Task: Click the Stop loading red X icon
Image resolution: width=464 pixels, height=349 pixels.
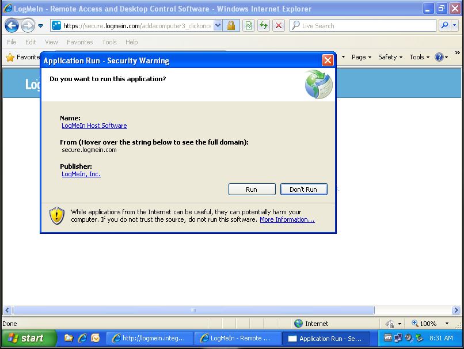Action: [x=279, y=25]
